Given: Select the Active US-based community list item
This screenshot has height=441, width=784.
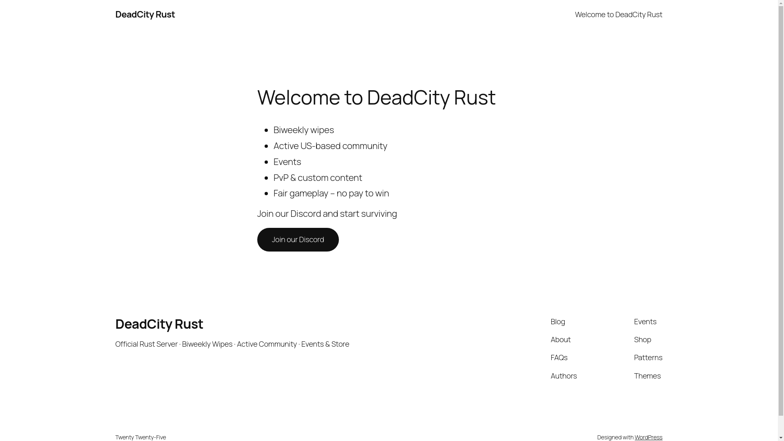Looking at the screenshot, I should point(330,146).
